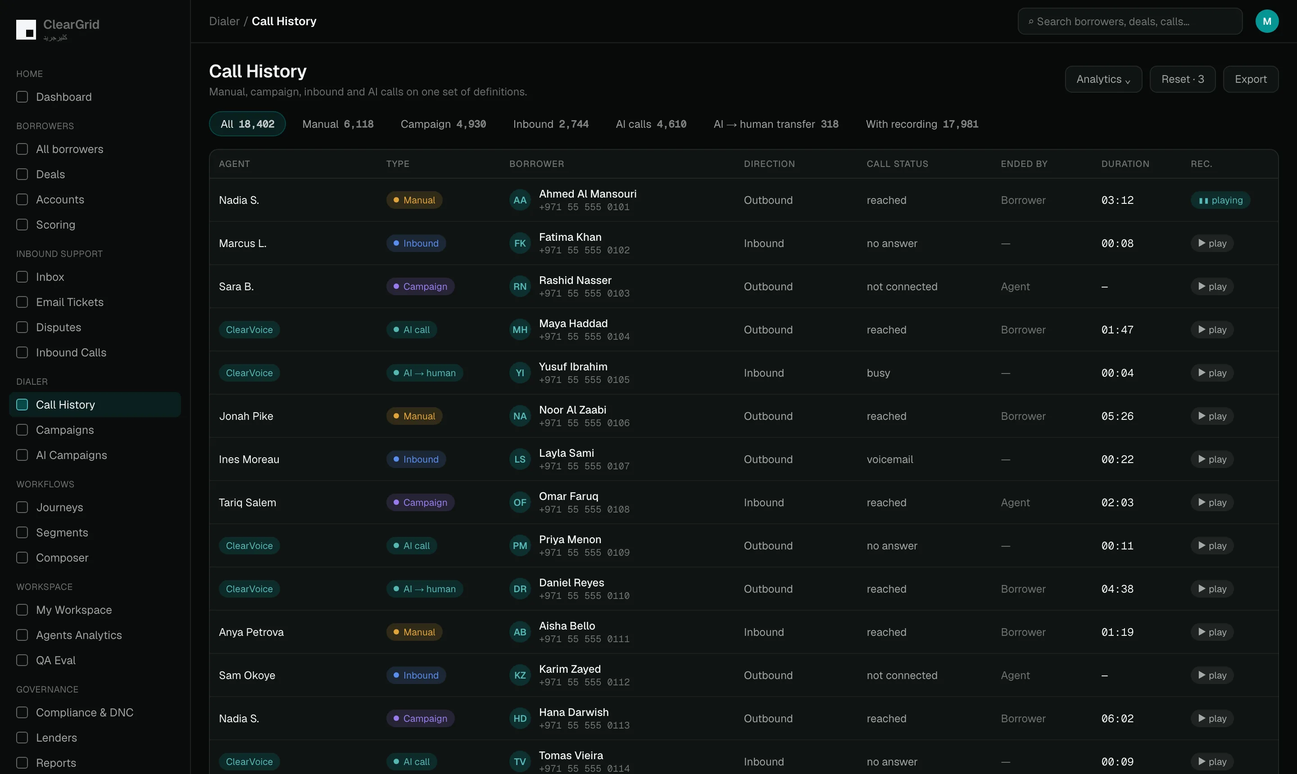Click the MH avatar for Maya Haddad

520,330
